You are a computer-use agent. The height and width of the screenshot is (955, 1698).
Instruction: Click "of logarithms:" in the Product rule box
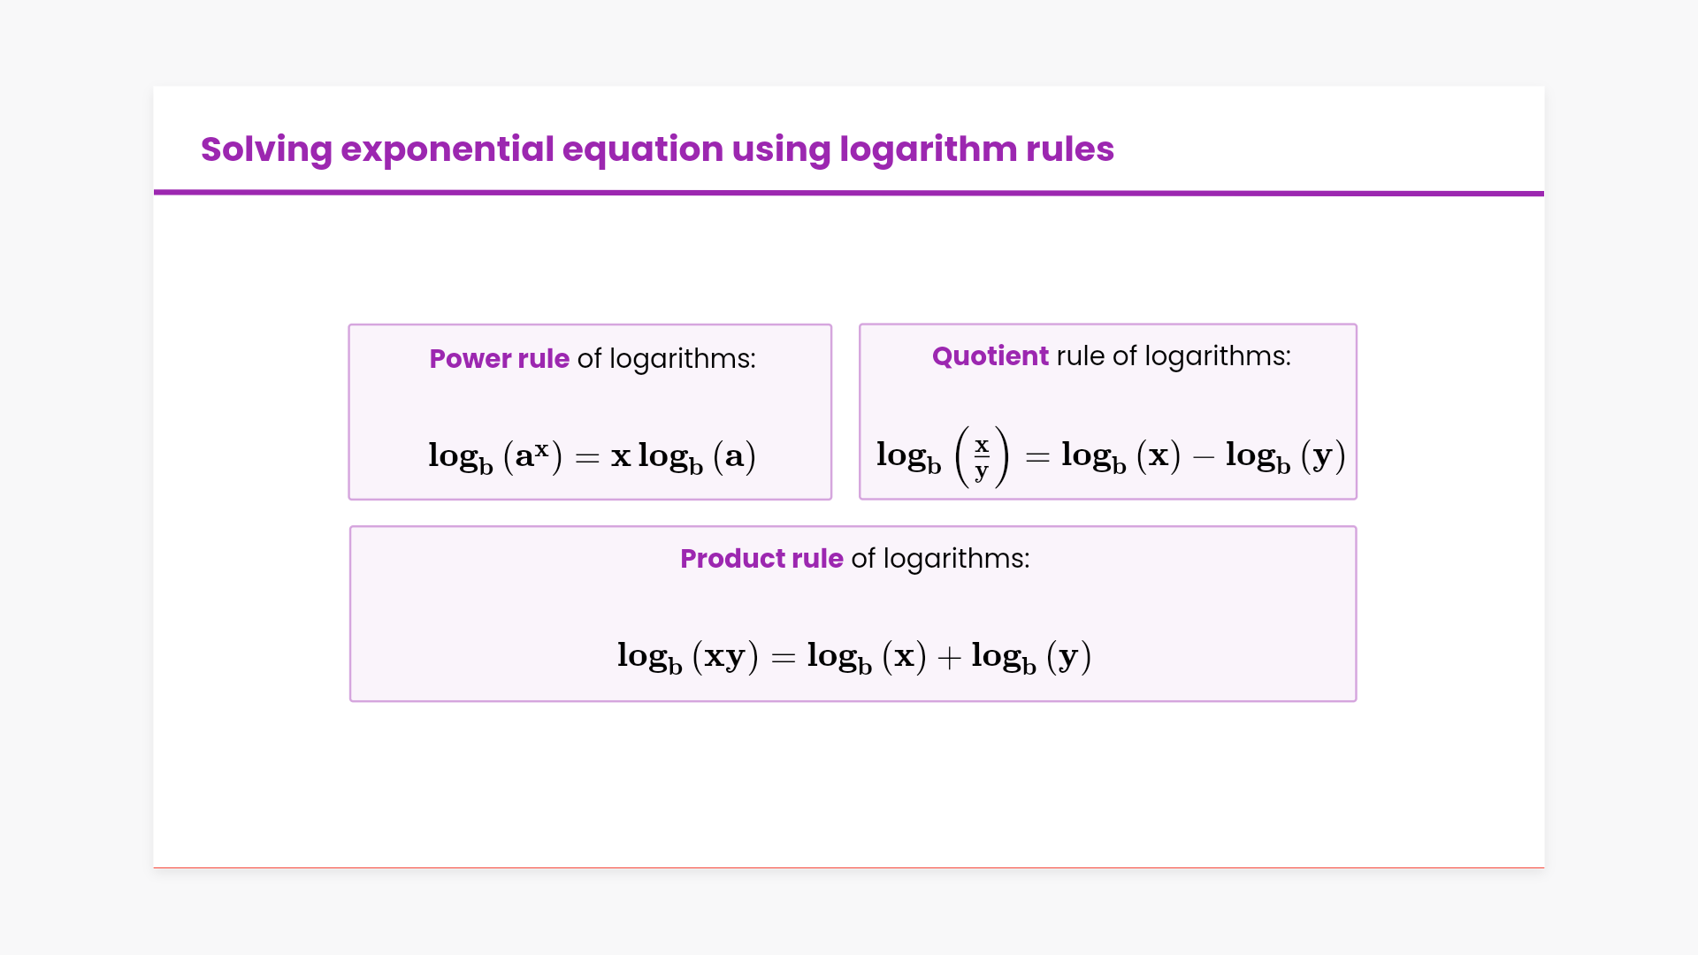(x=940, y=559)
